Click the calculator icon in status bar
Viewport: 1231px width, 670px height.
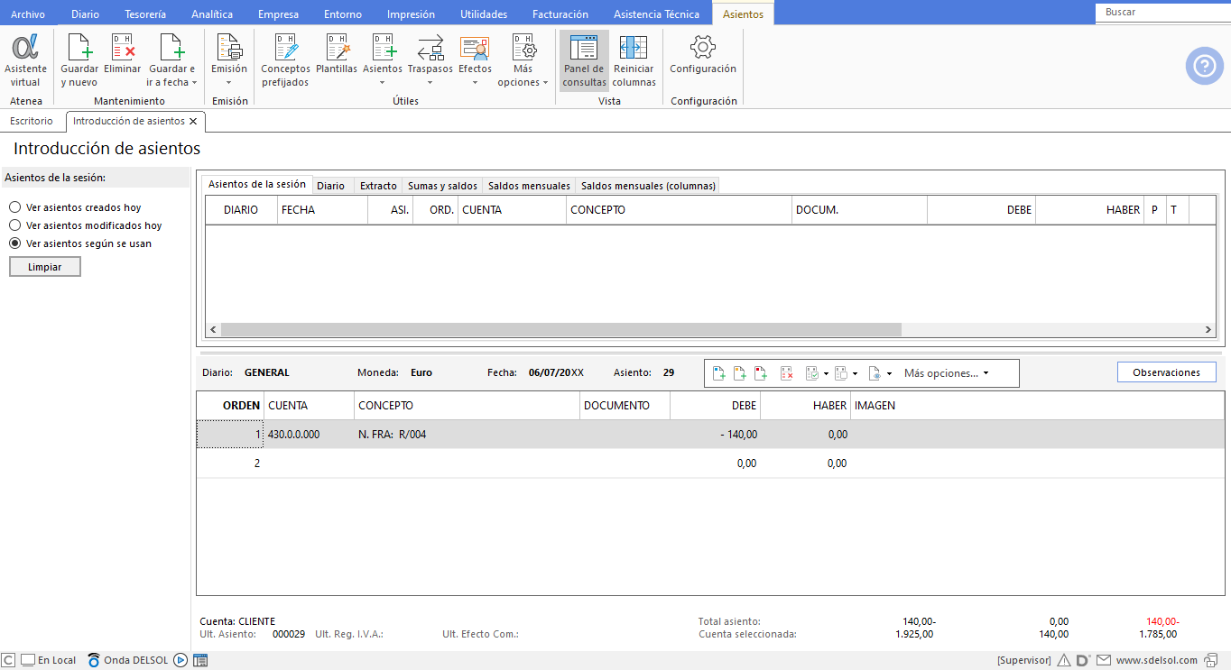(200, 660)
